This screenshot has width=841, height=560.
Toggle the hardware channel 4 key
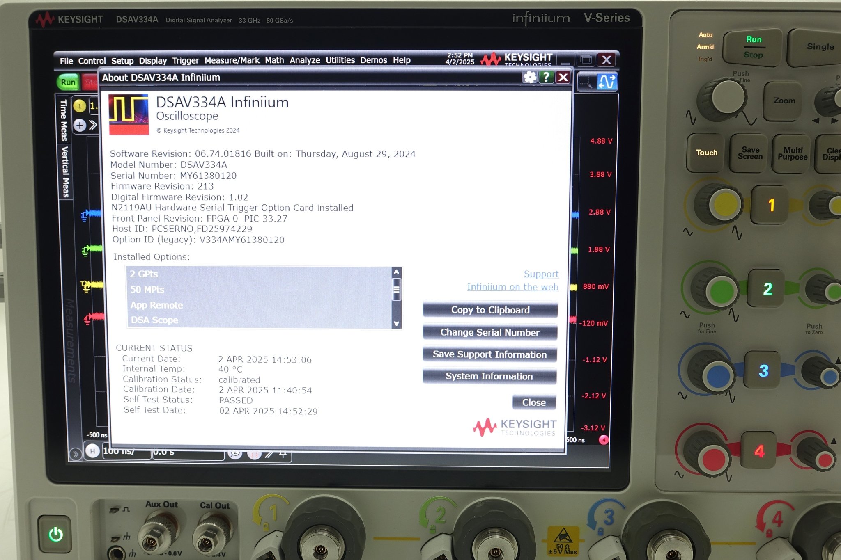pyautogui.click(x=759, y=451)
